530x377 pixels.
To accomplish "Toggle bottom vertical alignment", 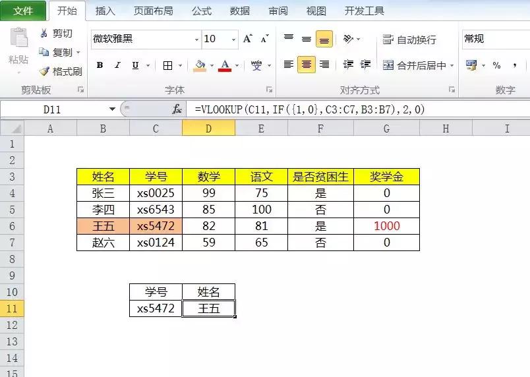I will click(324, 39).
